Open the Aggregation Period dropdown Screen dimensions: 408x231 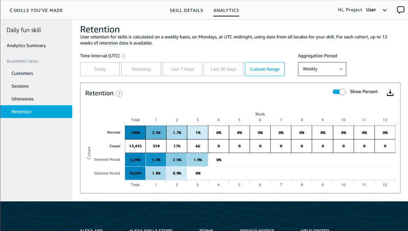coord(322,69)
